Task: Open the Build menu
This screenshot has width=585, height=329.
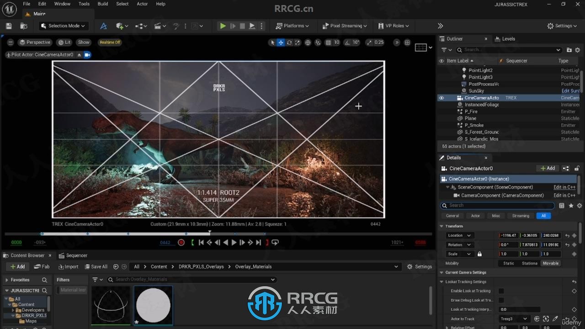Action: tap(103, 4)
